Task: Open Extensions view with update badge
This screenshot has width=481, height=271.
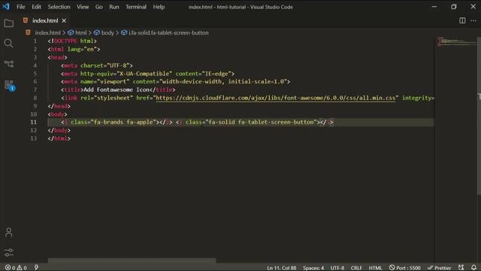Action: click(9, 85)
